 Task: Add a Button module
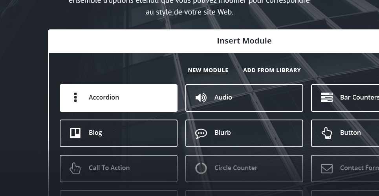[345, 133]
